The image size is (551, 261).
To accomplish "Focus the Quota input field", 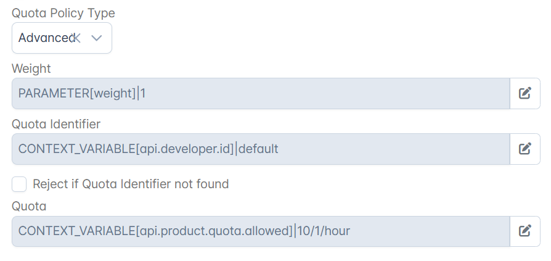I will click(x=261, y=231).
